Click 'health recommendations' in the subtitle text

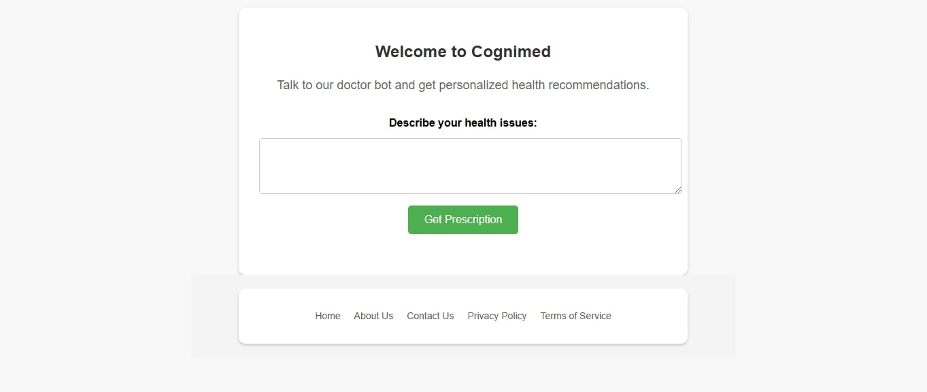pos(581,85)
